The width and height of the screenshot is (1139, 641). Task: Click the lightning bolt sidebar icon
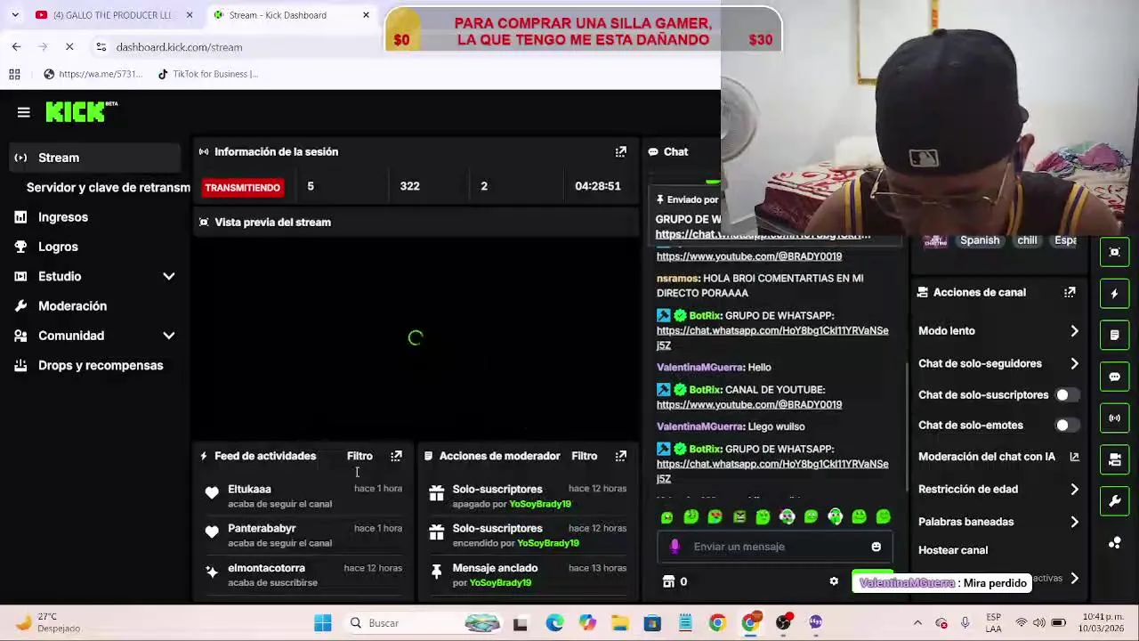[1114, 294]
